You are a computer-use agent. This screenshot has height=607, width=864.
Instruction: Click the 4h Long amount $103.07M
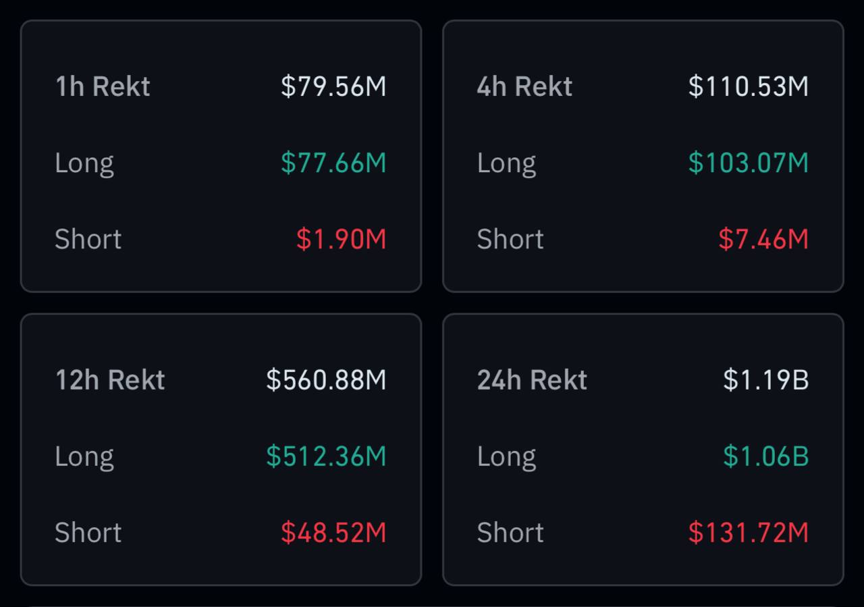click(x=748, y=163)
